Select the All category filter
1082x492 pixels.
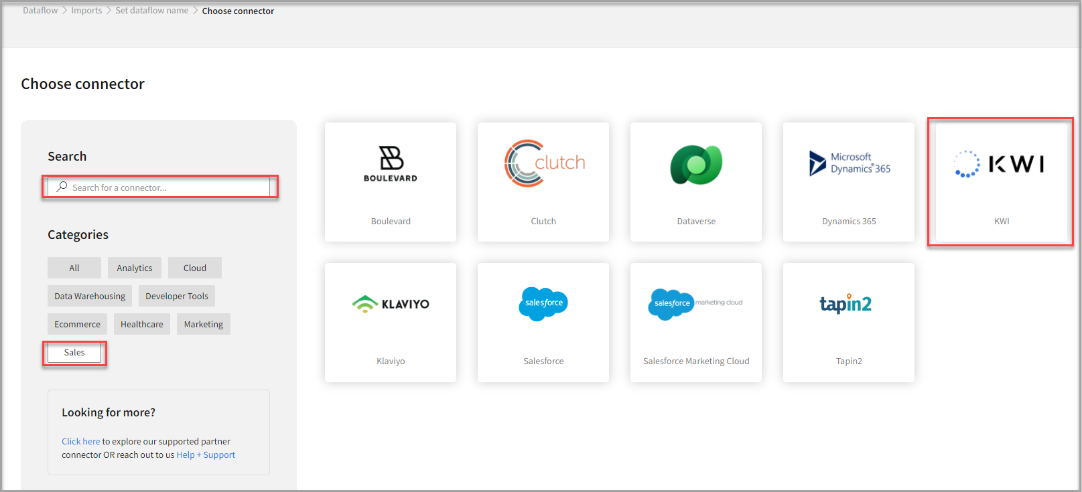[74, 268]
